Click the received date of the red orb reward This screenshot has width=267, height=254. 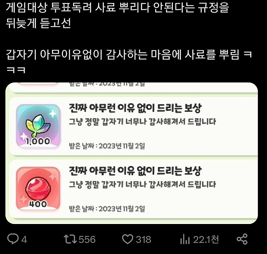[107, 209]
